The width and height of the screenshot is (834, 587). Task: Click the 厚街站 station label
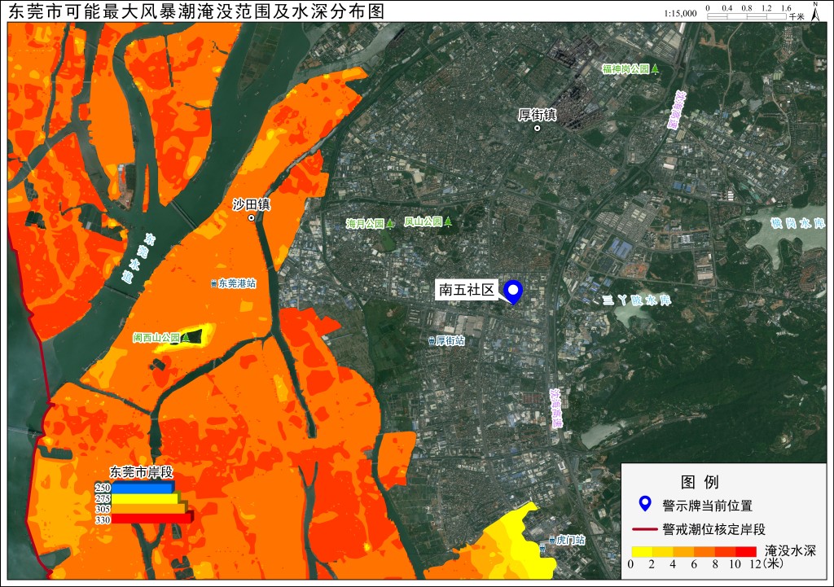click(x=450, y=340)
